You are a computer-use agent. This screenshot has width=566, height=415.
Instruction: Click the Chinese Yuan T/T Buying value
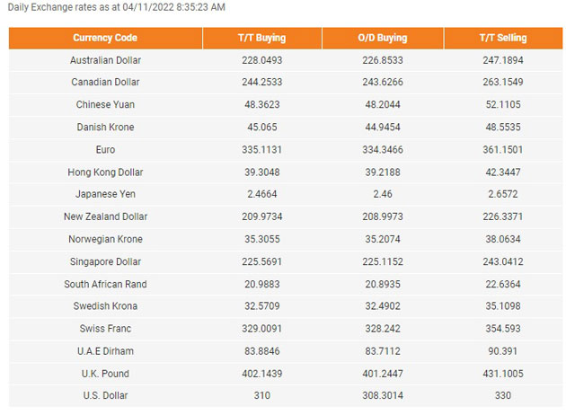click(x=262, y=105)
